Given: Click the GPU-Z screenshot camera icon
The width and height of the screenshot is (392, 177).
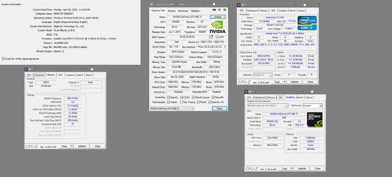Looking at the screenshot, I should (214, 10).
